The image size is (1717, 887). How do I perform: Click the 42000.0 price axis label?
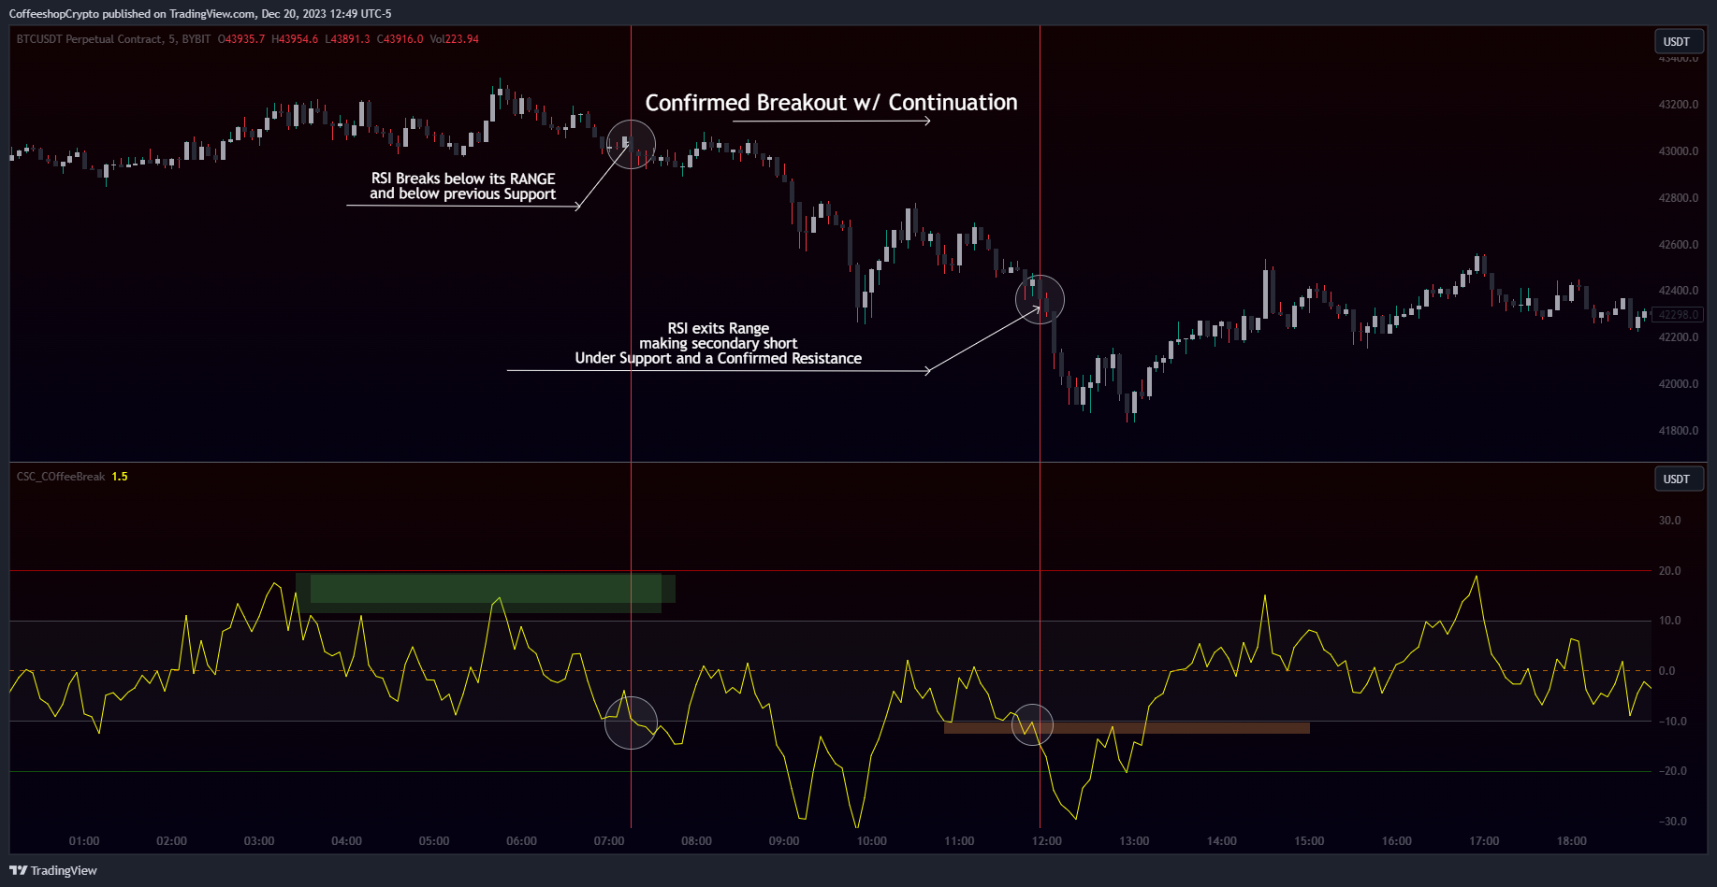click(1679, 384)
